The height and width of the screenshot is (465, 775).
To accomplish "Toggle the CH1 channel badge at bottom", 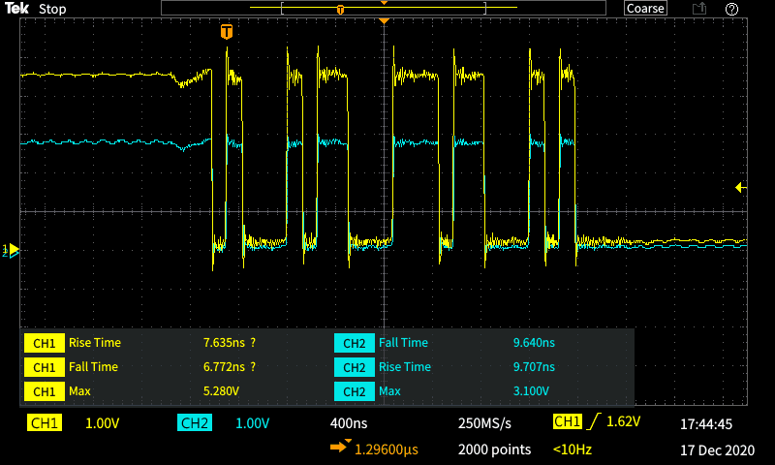I will coord(44,423).
